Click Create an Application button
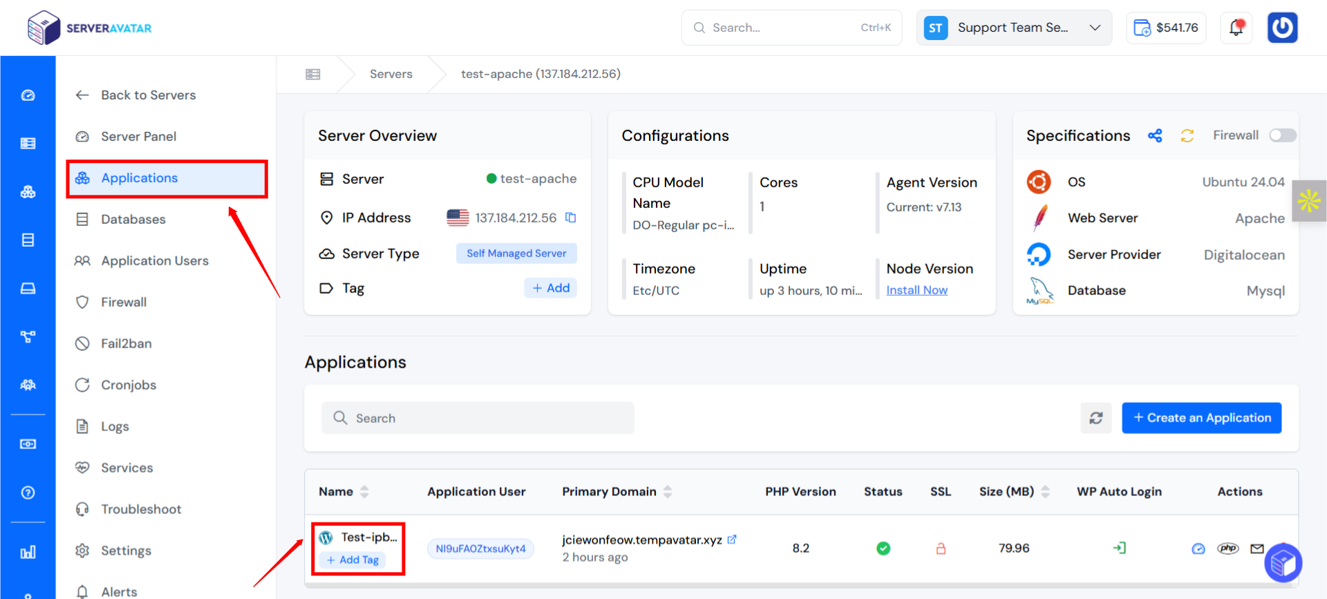The image size is (1327, 599). 1201,418
